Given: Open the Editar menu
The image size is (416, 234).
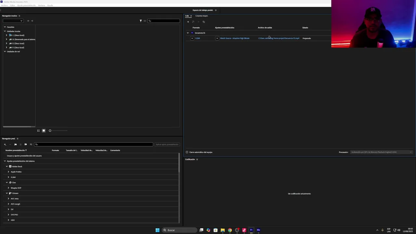Looking at the screenshot, I should point(12,6).
